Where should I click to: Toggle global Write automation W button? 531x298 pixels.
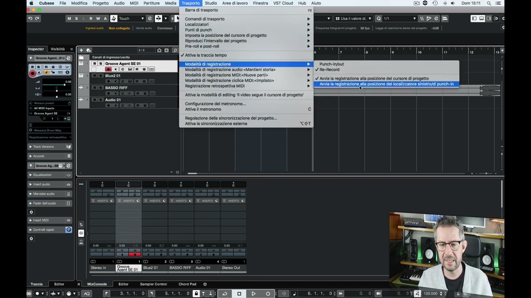(x=98, y=18)
